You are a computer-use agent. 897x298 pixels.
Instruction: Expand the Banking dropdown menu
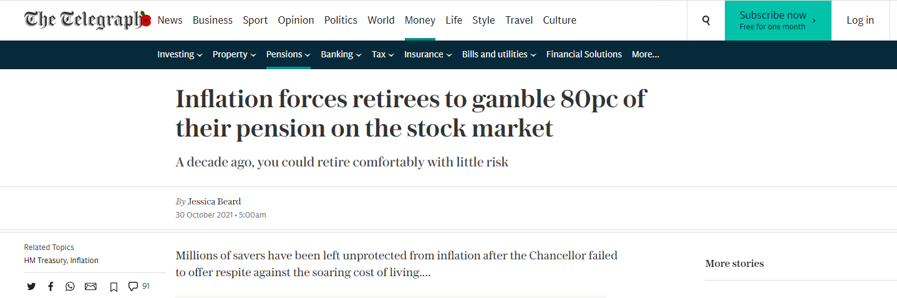coord(341,54)
